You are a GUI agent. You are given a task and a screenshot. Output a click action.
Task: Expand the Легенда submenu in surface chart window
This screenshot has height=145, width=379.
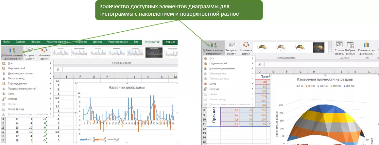pyautogui.click(x=252, y=89)
